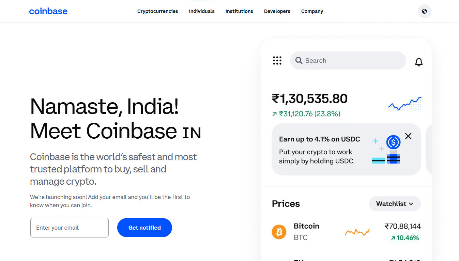Open the Coinbase logo homepage
The height and width of the screenshot is (261, 459).
[48, 11]
